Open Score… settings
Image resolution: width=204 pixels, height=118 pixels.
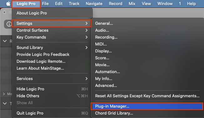click(147, 58)
